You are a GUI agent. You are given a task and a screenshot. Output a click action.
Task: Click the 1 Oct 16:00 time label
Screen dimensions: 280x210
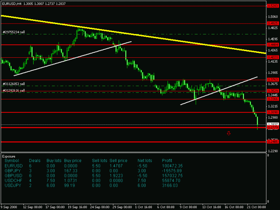[143, 207]
